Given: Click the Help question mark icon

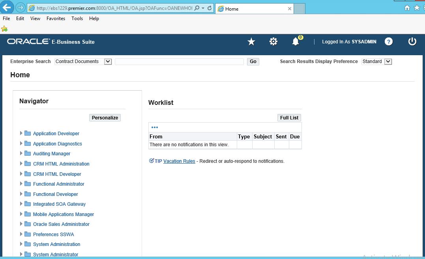Looking at the screenshot, I should point(389,42).
